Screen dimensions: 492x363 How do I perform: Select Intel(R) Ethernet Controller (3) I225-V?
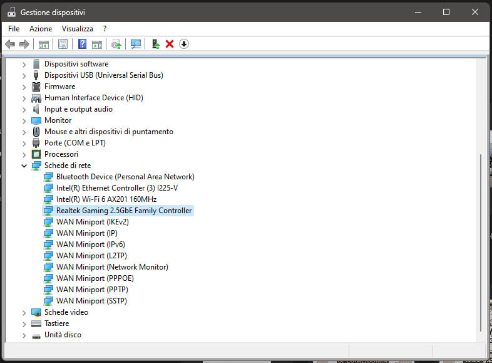point(117,188)
